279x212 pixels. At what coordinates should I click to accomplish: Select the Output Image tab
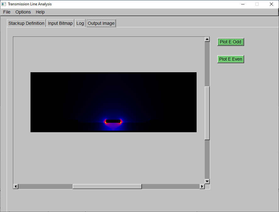tap(101, 23)
